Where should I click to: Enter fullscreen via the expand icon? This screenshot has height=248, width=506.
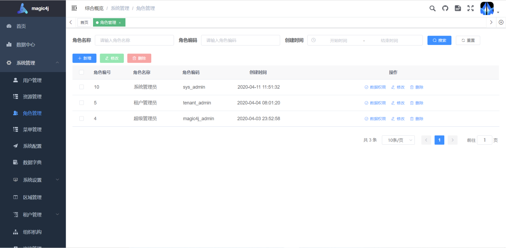pyautogui.click(x=470, y=8)
